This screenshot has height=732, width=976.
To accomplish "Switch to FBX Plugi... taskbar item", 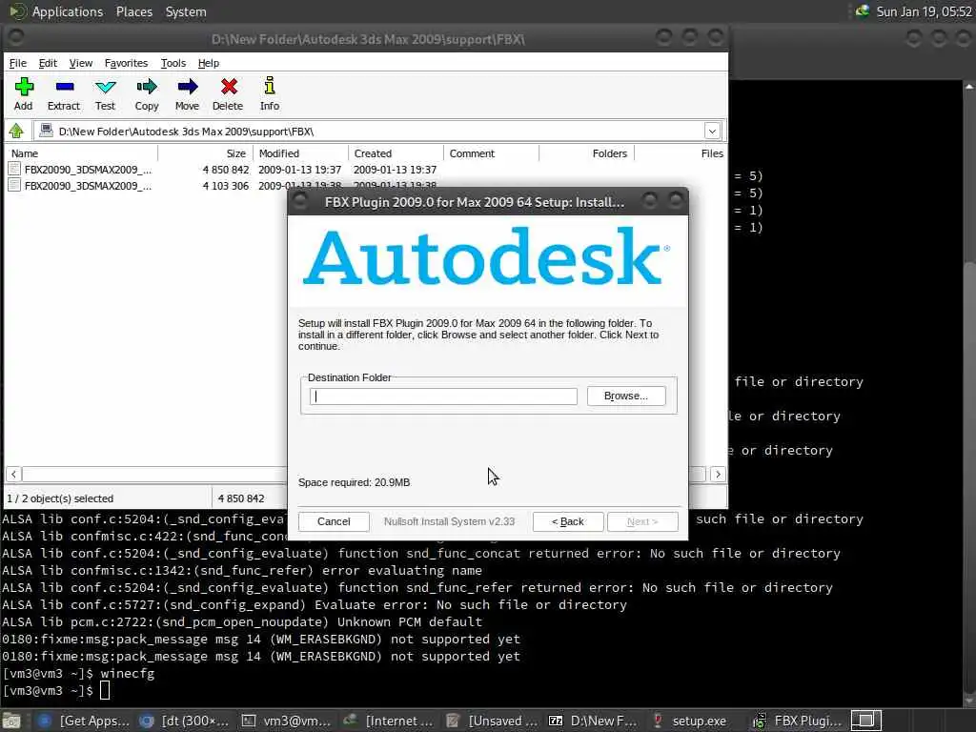I will (x=798, y=721).
